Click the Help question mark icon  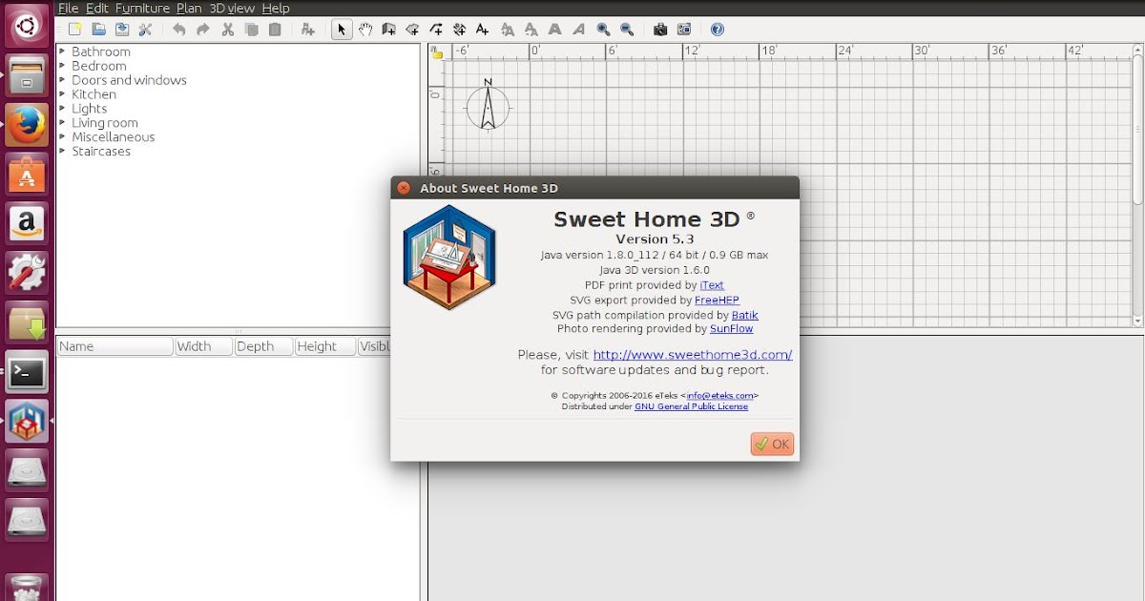718,30
